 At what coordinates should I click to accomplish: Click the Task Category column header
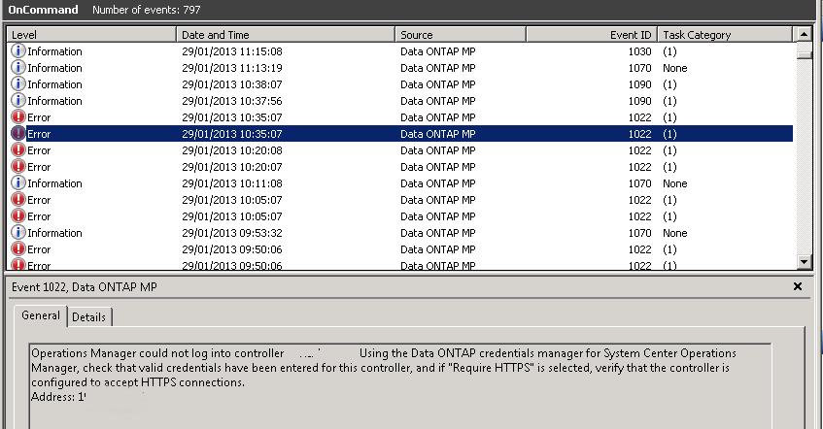pos(724,35)
